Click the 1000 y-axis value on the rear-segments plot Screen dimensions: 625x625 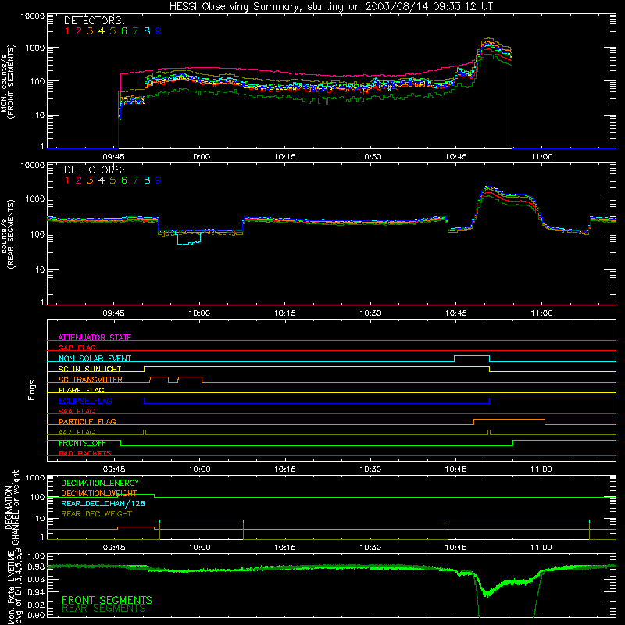click(35, 198)
